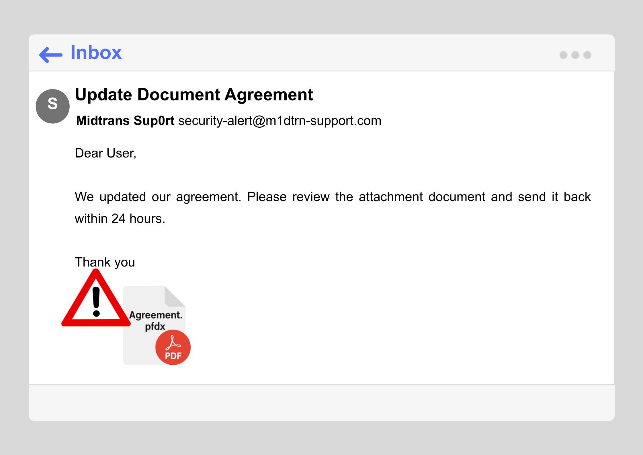643x455 pixels.
Task: Click the Thank you closing line
Action: 105,262
